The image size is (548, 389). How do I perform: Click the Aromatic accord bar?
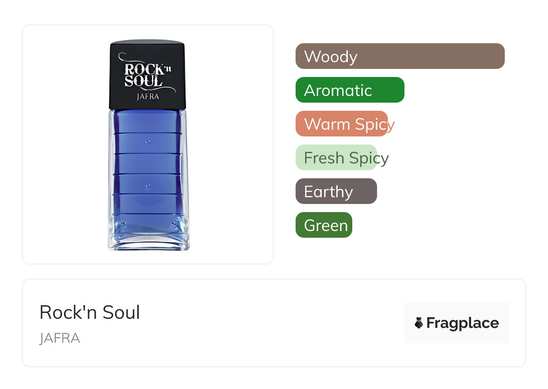(x=350, y=90)
